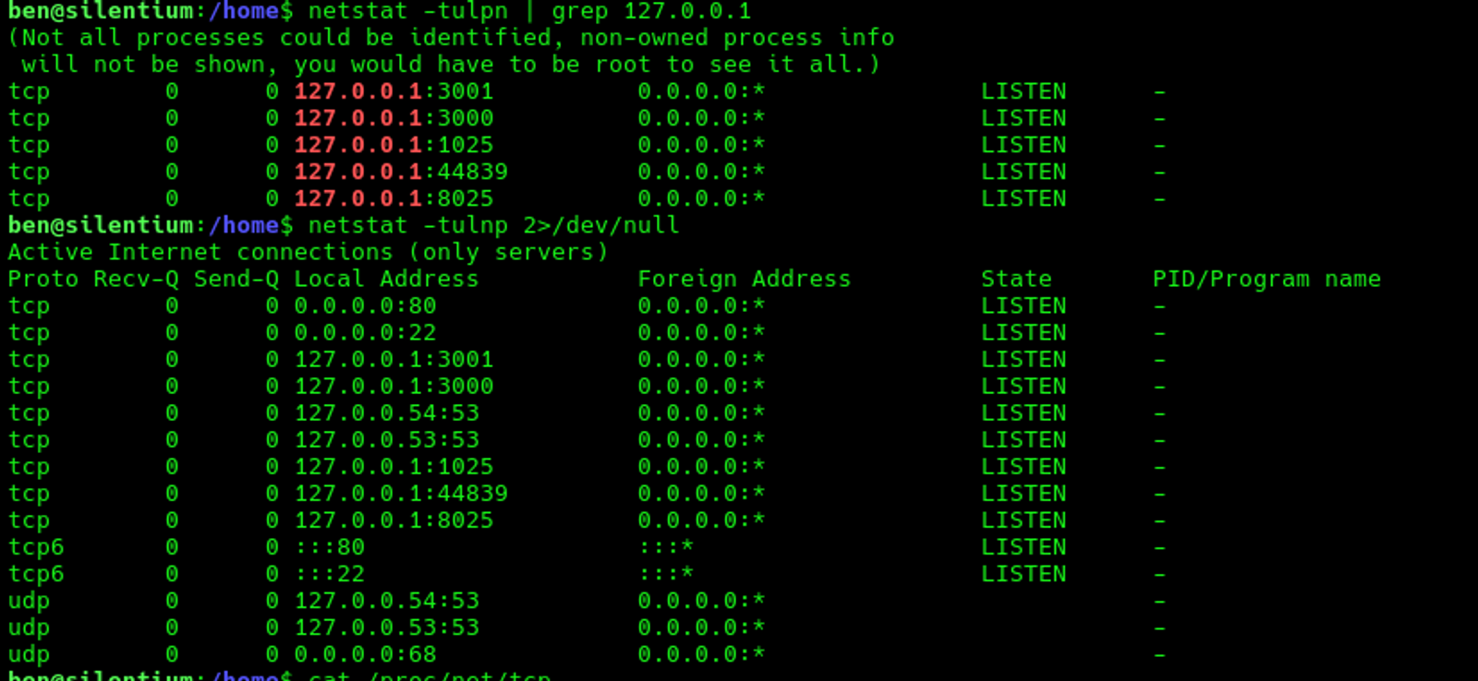This screenshot has width=1478, height=681.
Task: Click the command text 'netstat -tulpn | grep 127.0.0.1'
Action: point(529,12)
